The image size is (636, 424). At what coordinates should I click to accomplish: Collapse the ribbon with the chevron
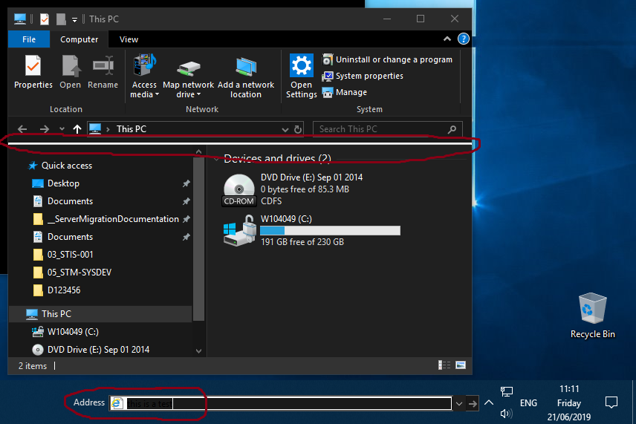click(447, 39)
